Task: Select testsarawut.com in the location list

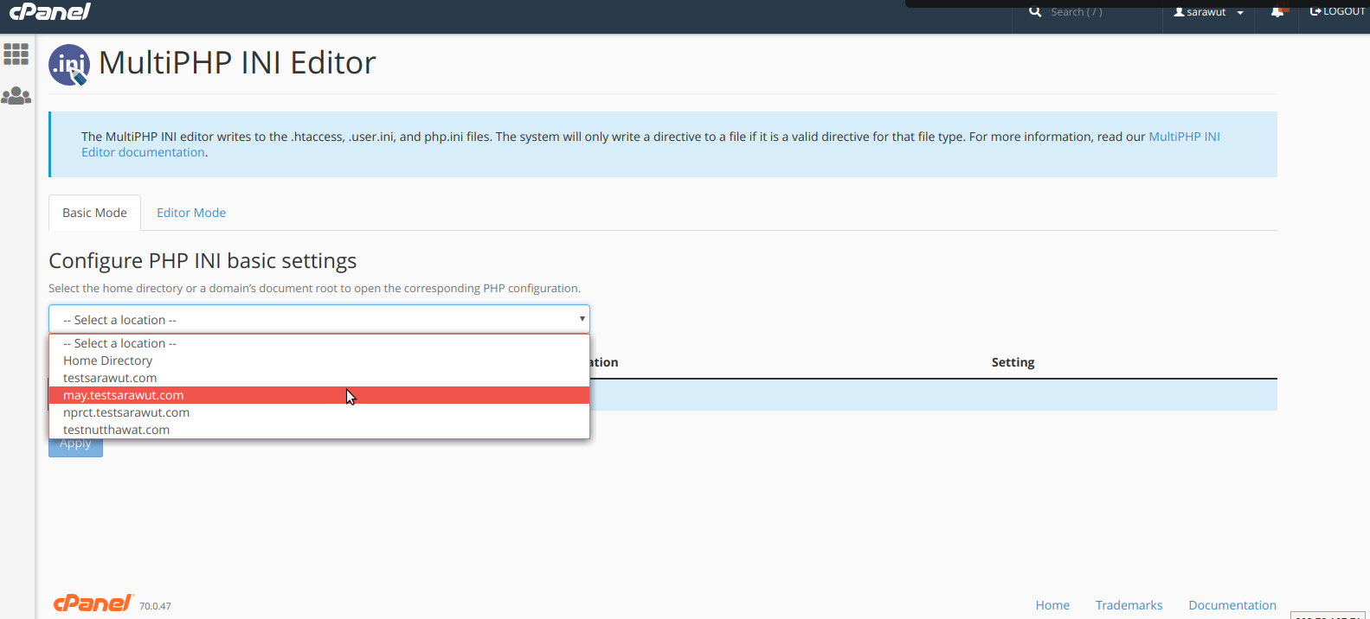Action: coord(110,378)
